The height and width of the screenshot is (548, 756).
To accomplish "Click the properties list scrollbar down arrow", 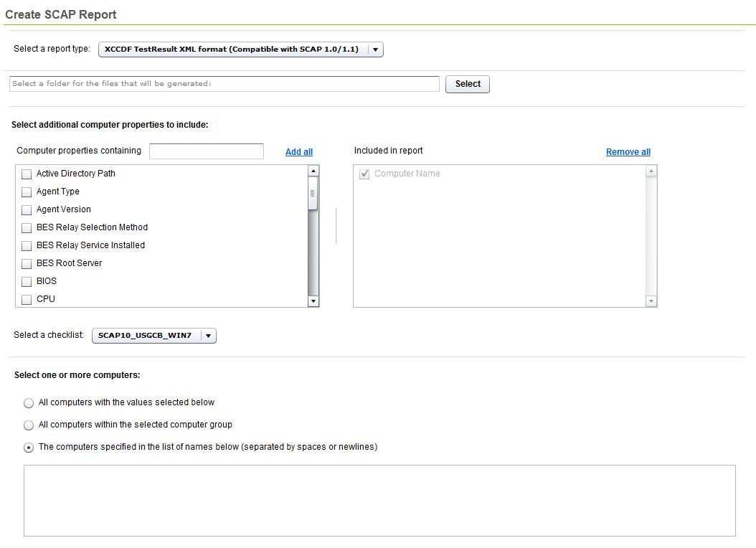I will (x=312, y=301).
